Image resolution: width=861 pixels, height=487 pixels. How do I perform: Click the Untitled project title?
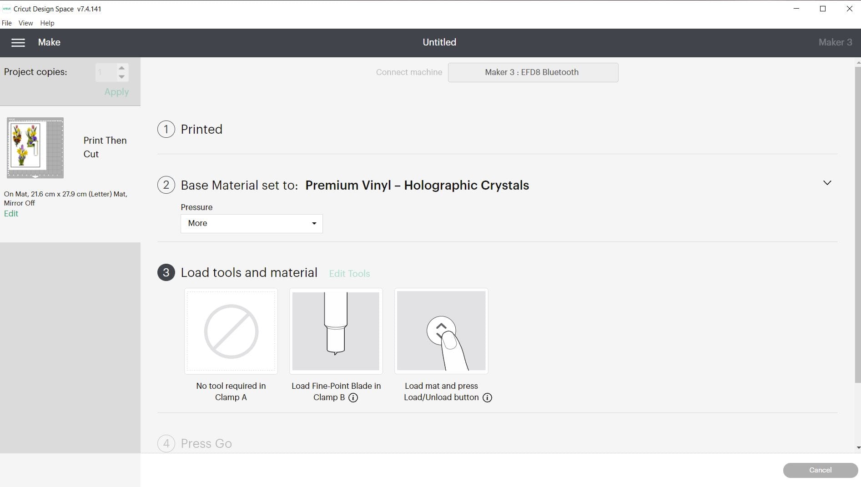click(439, 42)
